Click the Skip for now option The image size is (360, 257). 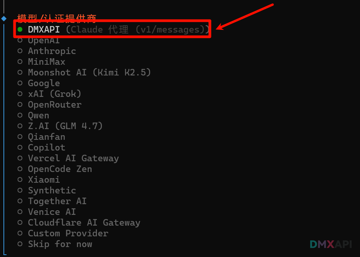[60, 244]
